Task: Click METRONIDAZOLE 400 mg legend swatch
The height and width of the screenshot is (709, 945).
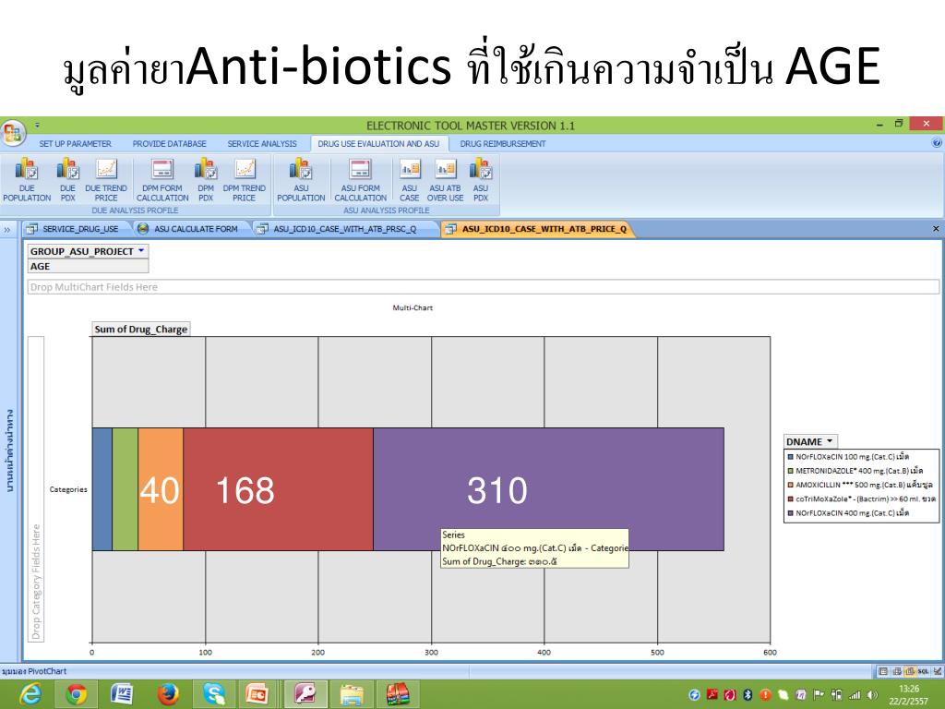Action: 790,471
